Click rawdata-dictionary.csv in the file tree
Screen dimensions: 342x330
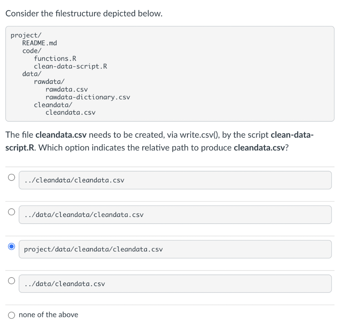[x=88, y=97]
